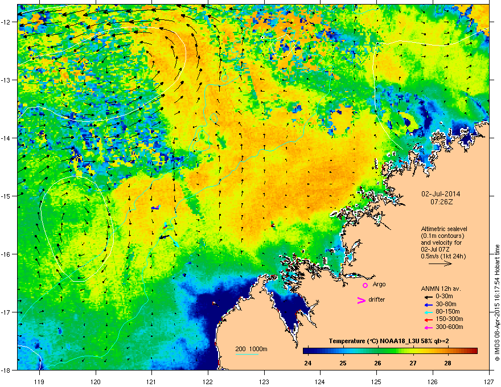This screenshot has height=387, width=501.
Task: Click the date label 02-Jul-2014
Action: (441, 194)
